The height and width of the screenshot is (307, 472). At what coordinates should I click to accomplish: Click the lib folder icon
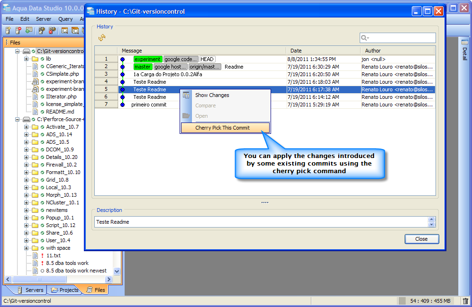point(35,59)
